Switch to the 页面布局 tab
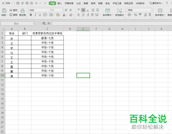172x134 pixels. point(69,3)
